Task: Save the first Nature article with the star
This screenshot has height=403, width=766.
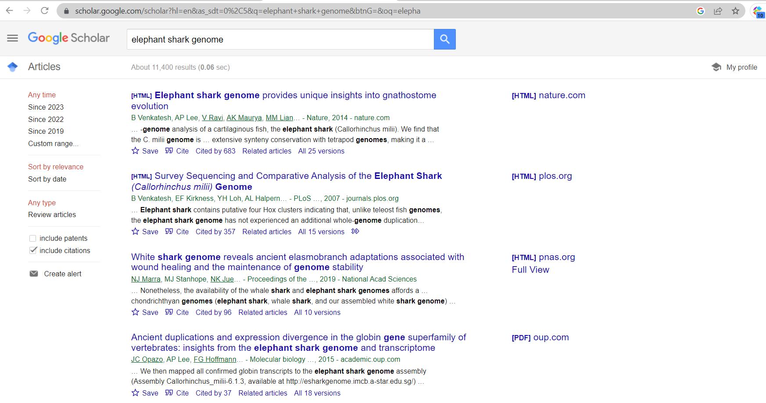Action: 135,150
